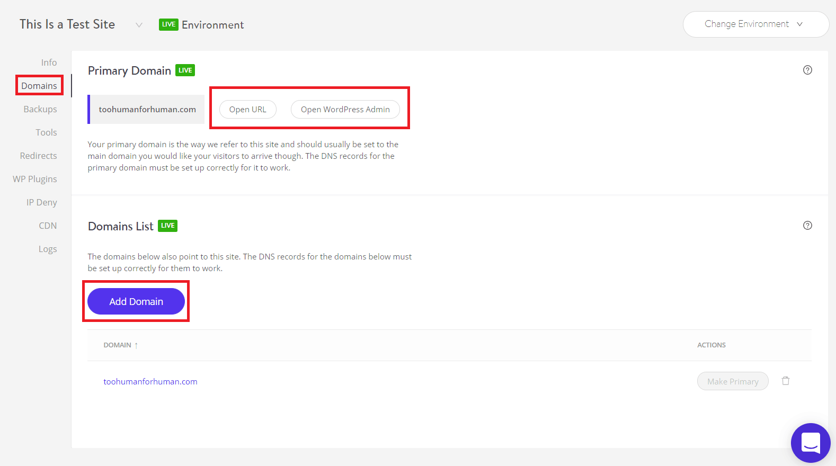Open toohumanforhuman.com link in domains list
The height and width of the screenshot is (466, 836).
150,381
